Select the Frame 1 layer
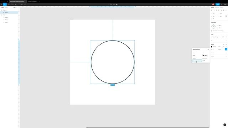The height and width of the screenshot is (128, 228). pos(5,15)
